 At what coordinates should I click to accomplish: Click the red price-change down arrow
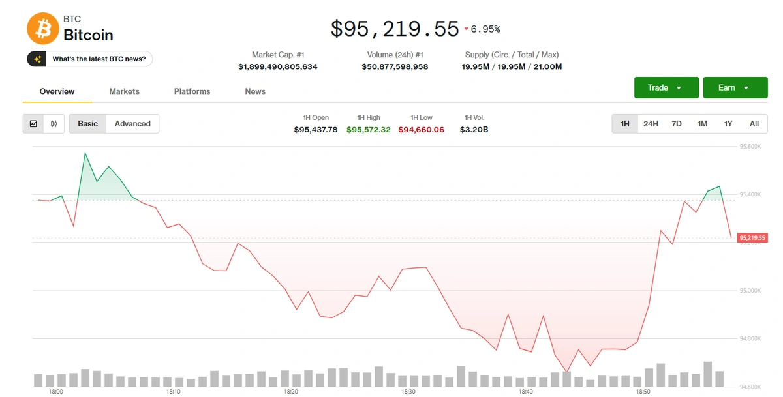pyautogui.click(x=466, y=29)
